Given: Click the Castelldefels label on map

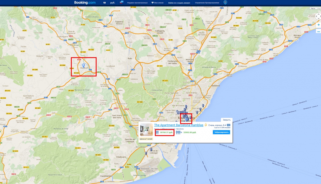Looking at the screenshot, I should 106,176.
